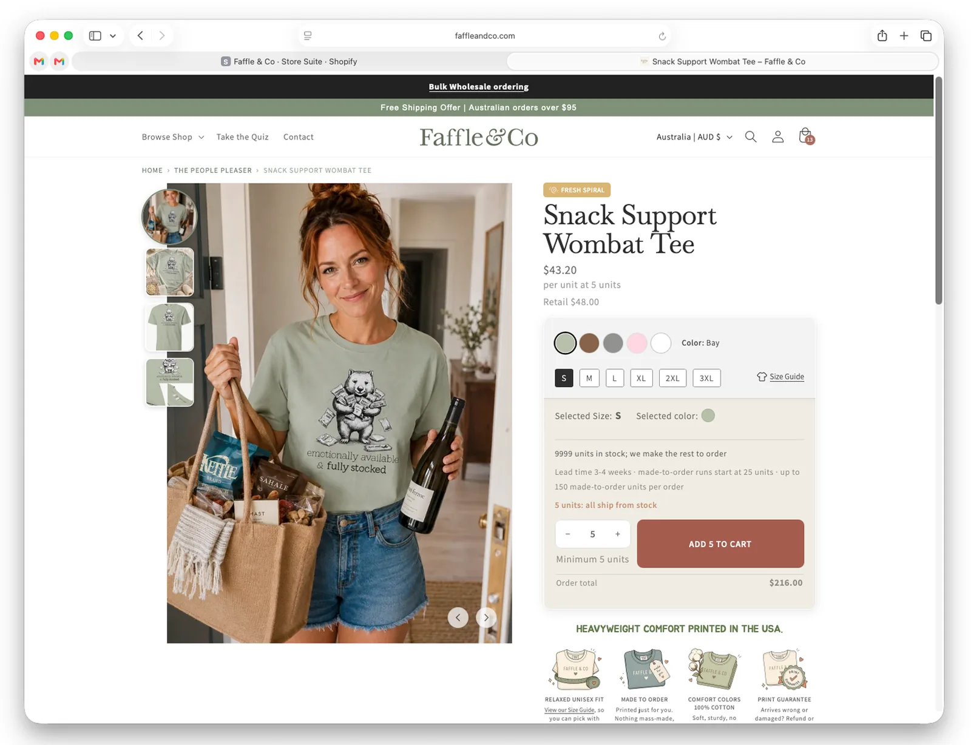Choose the pink color swatch
Screen dimensions: 971x745
point(637,343)
